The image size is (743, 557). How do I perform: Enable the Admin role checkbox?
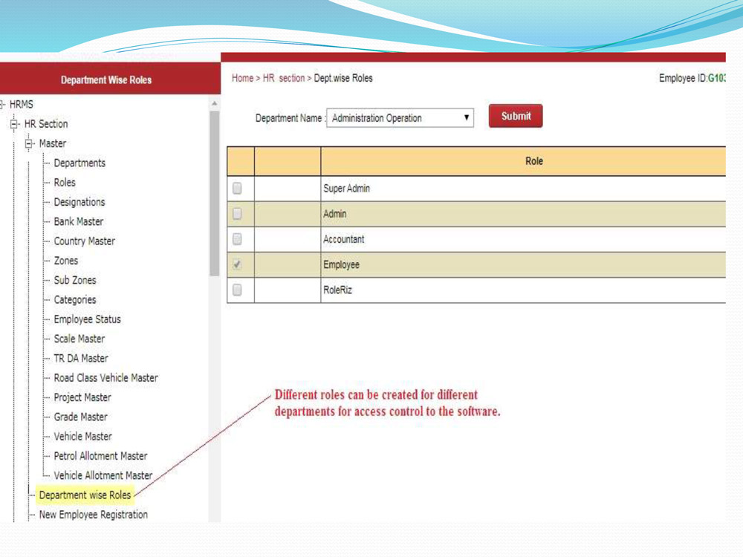tap(238, 214)
